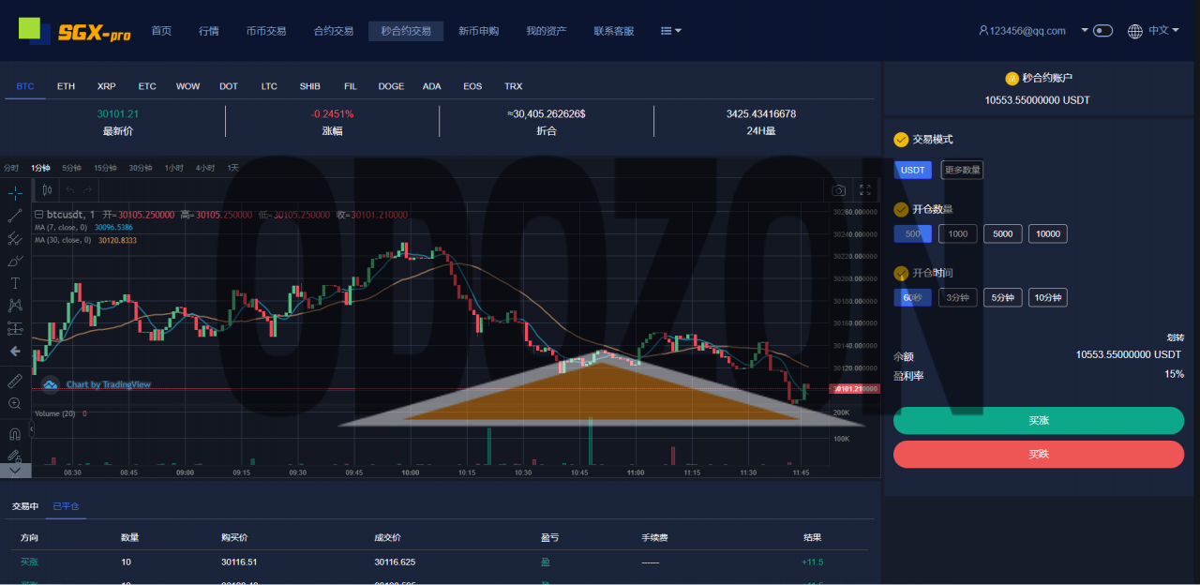Open the 中文 language dropdown
1200x585 pixels.
click(1163, 30)
